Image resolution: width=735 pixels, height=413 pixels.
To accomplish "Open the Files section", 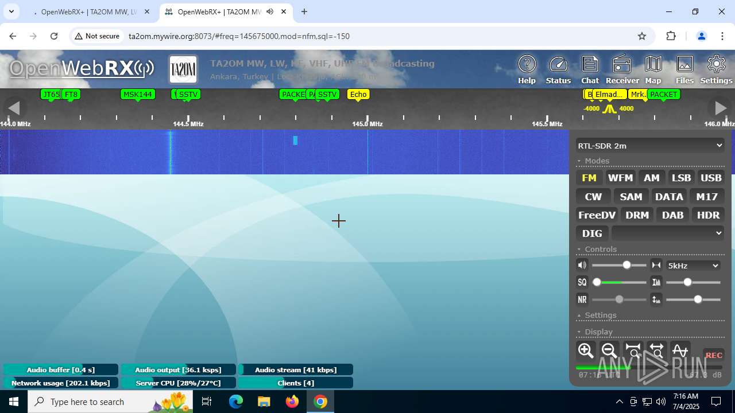I will click(684, 70).
